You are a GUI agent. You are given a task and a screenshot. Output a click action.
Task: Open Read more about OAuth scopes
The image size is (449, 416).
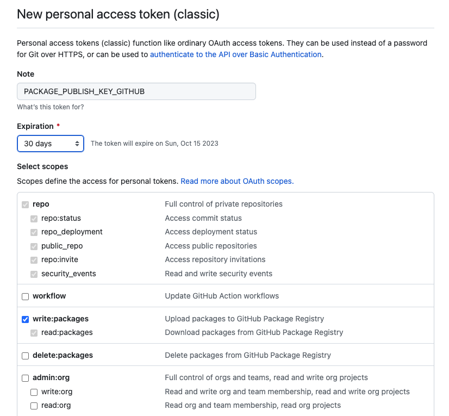point(237,181)
